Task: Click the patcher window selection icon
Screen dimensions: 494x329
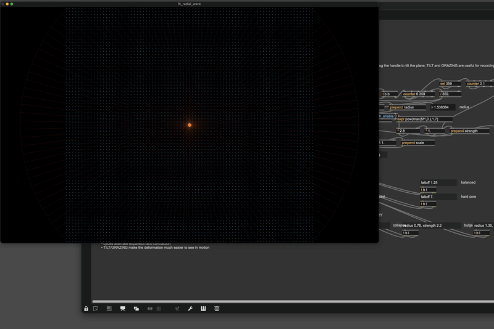Action: tap(96, 309)
